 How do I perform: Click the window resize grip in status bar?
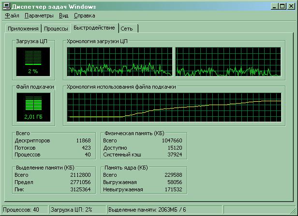(293, 211)
